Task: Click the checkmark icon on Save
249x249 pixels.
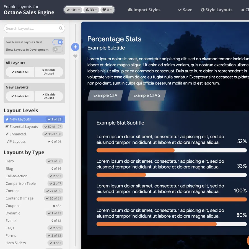Action: 180,10
